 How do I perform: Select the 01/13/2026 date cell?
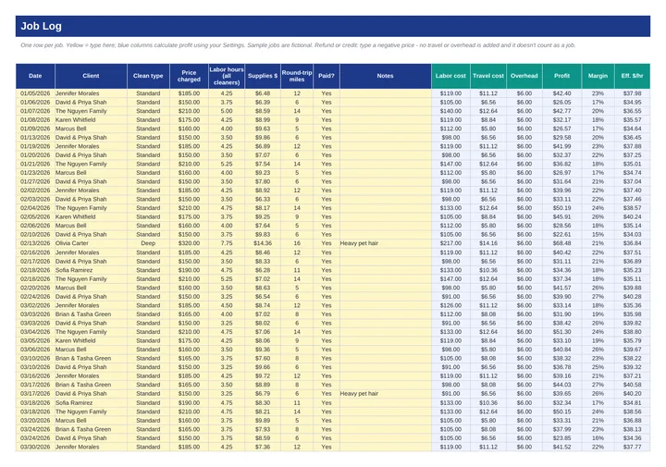point(35,138)
